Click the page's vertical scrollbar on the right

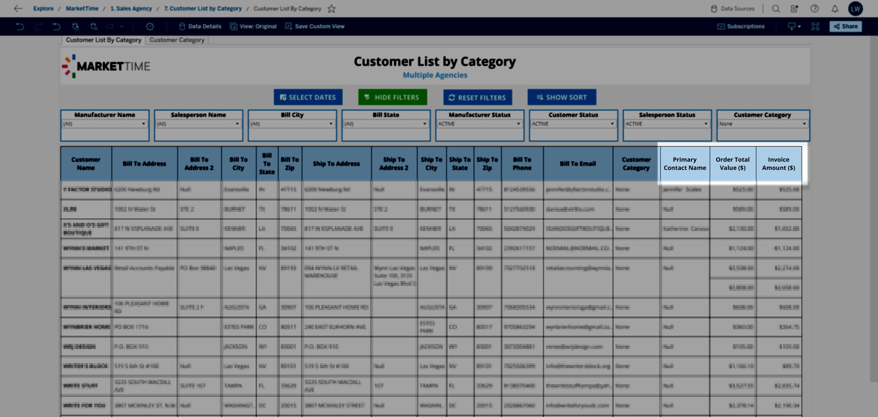tap(874, 209)
